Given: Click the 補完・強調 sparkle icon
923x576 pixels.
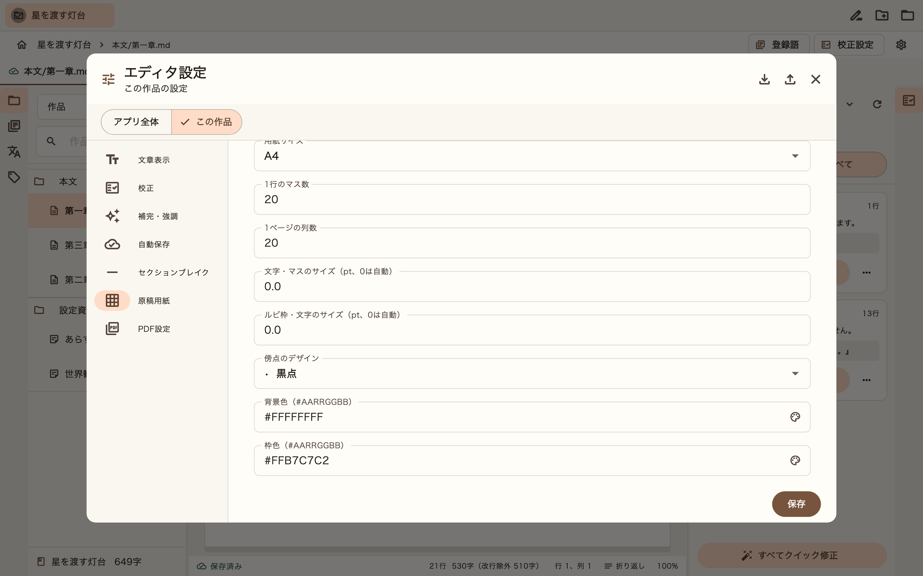Looking at the screenshot, I should coord(112,216).
